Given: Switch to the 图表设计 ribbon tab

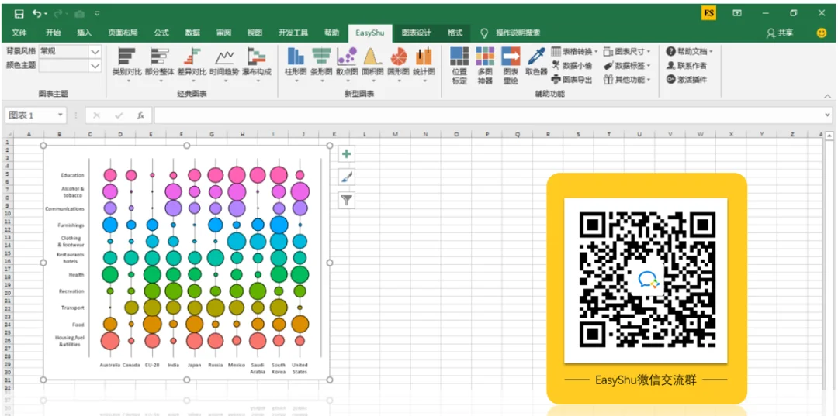Looking at the screenshot, I should [417, 33].
